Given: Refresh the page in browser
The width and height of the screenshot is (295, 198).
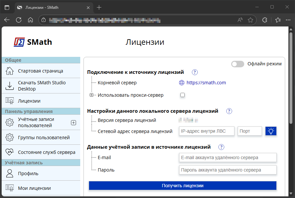Looking at the screenshot, I should 19,20.
